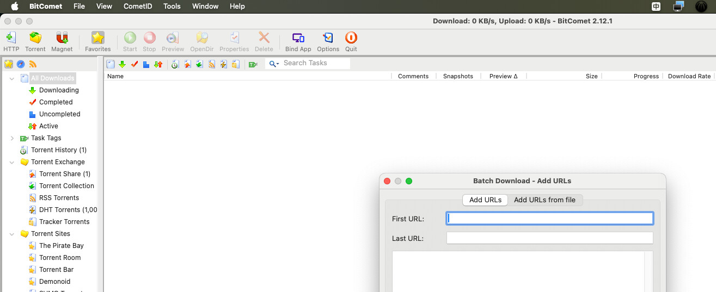
Task: Expand the Task Tags tree node
Action: [x=12, y=138]
